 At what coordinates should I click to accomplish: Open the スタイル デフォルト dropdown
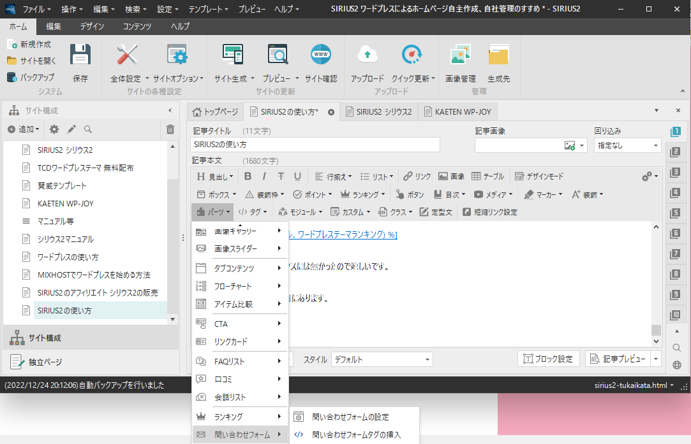[382, 359]
